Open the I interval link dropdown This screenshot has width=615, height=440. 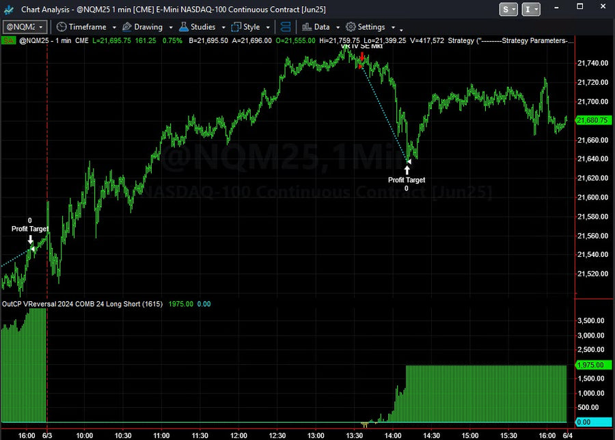[531, 10]
